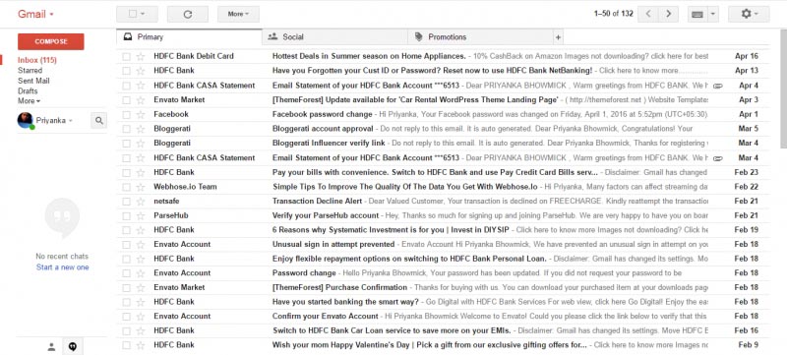Click the 6 Reasons why Systematic Investment subject

click(391, 230)
